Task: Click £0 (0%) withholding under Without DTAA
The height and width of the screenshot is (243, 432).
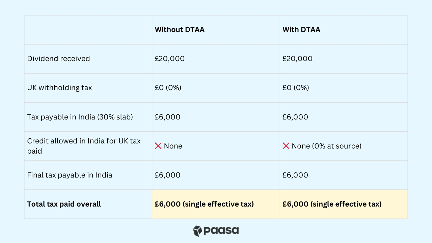Action: [168, 88]
